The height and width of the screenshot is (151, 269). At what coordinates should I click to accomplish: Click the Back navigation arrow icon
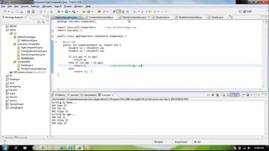coord(155,12)
